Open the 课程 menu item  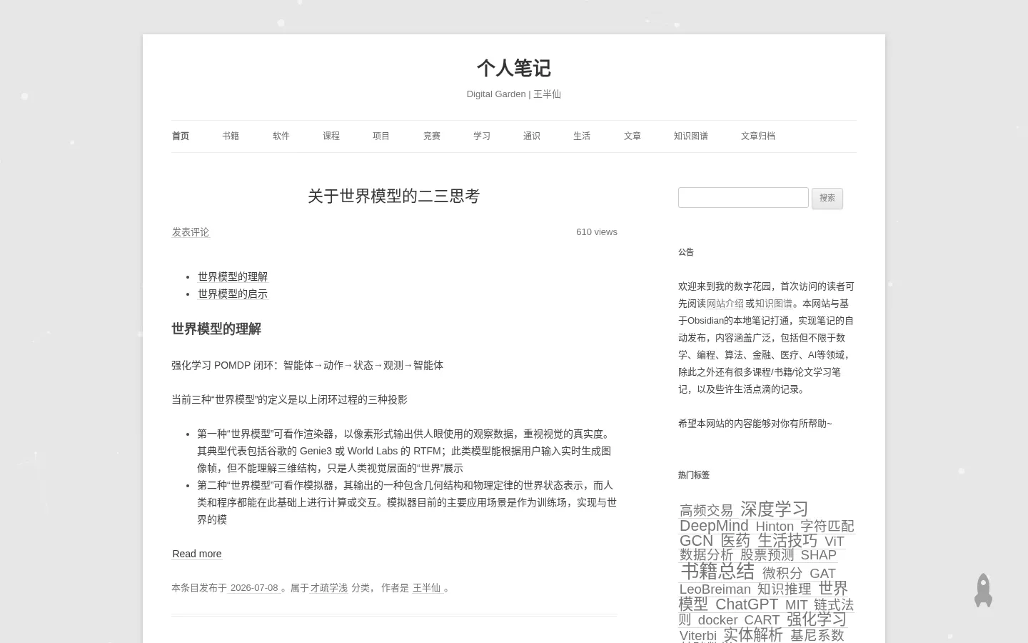click(331, 136)
